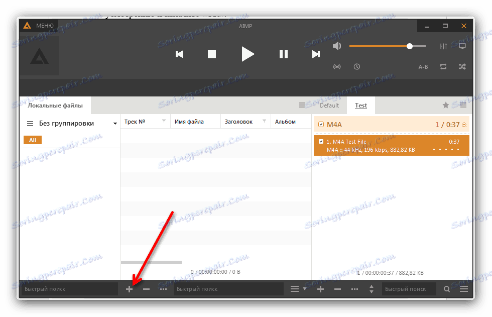Focus playlist Быстрый поиск search field
Viewport: 492px width, 317px height.
[x=409, y=289]
